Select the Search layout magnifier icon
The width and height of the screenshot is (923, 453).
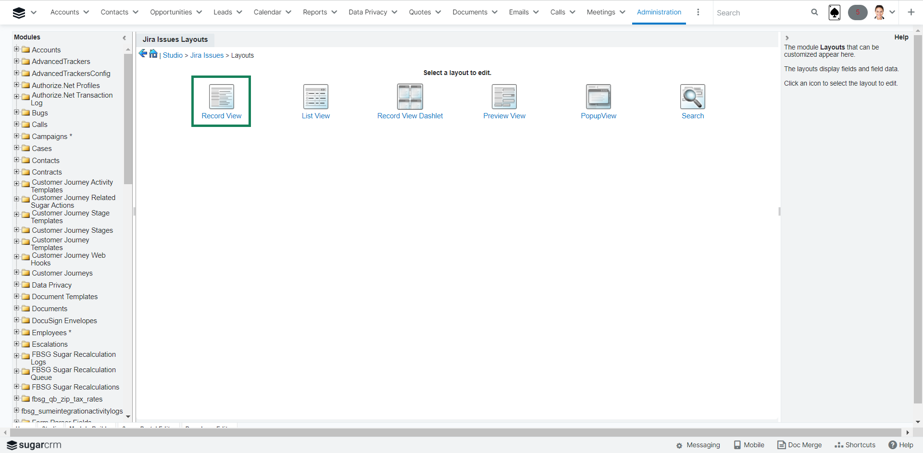[692, 97]
